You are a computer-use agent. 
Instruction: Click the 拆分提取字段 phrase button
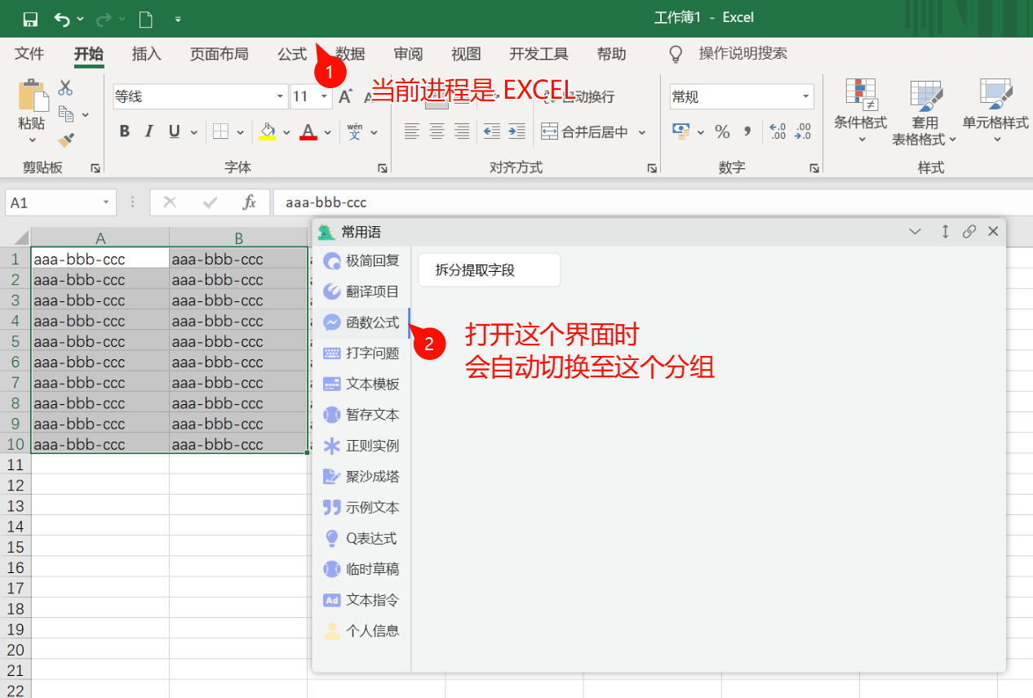click(x=490, y=270)
